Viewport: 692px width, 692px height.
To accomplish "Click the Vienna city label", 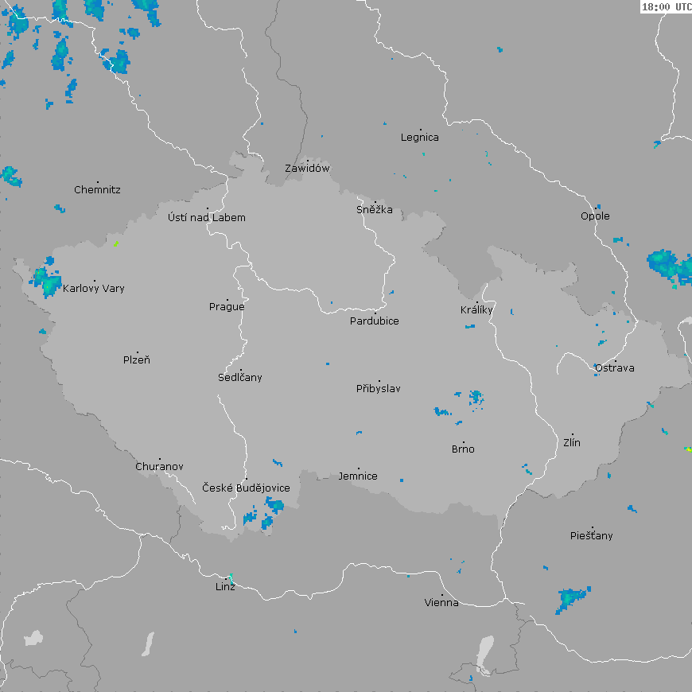I will pos(441,603).
